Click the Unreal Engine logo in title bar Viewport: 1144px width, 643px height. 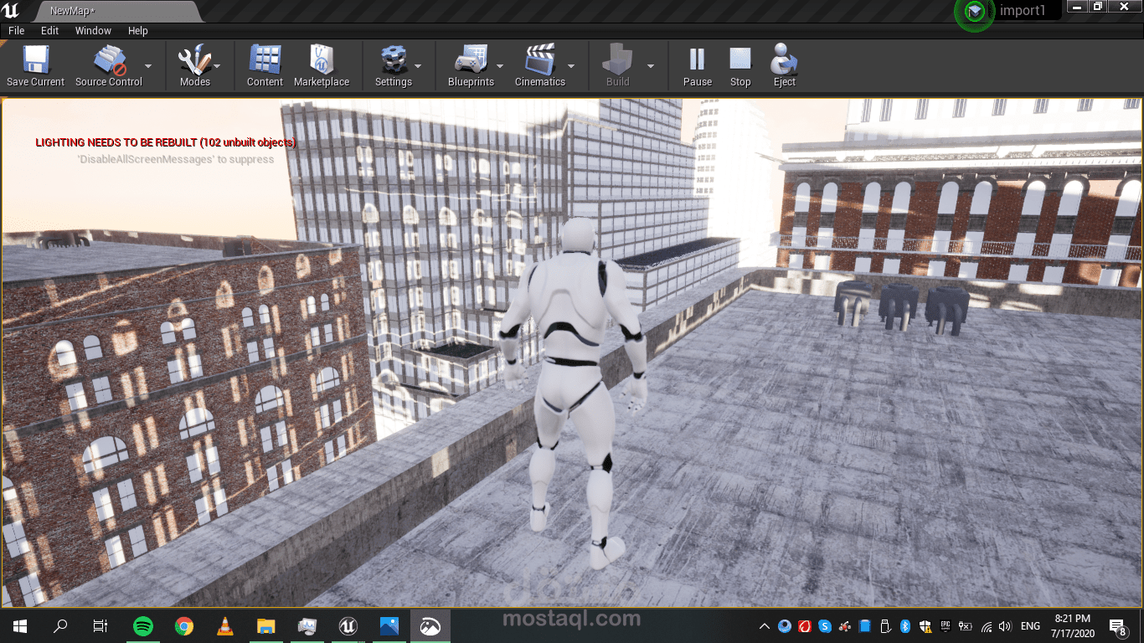point(12,11)
